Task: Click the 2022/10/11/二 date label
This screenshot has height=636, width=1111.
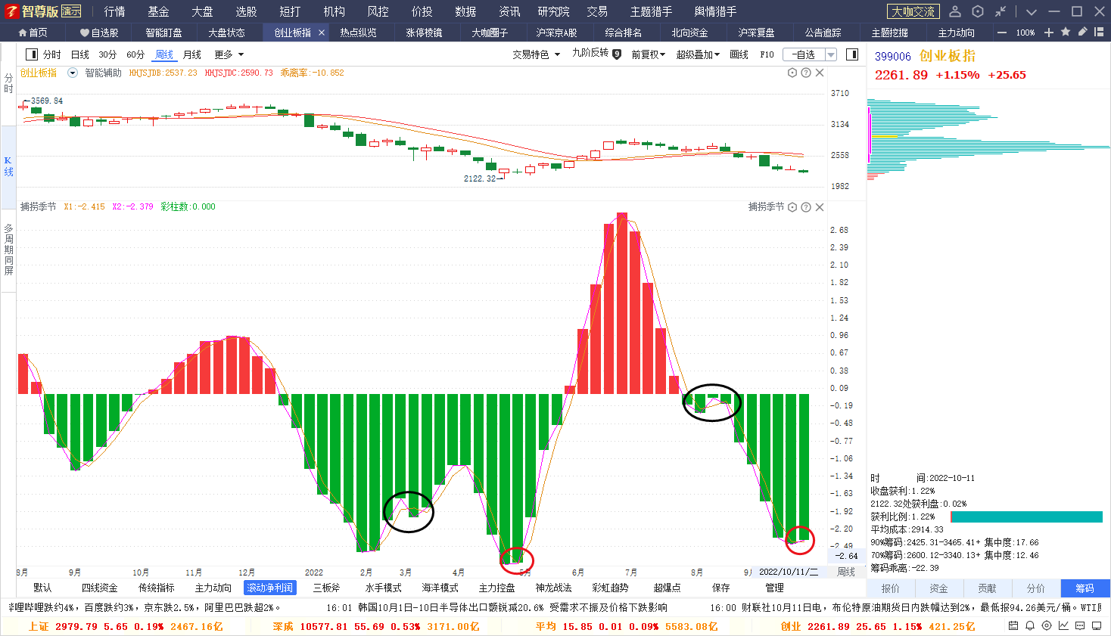Action: [789, 572]
